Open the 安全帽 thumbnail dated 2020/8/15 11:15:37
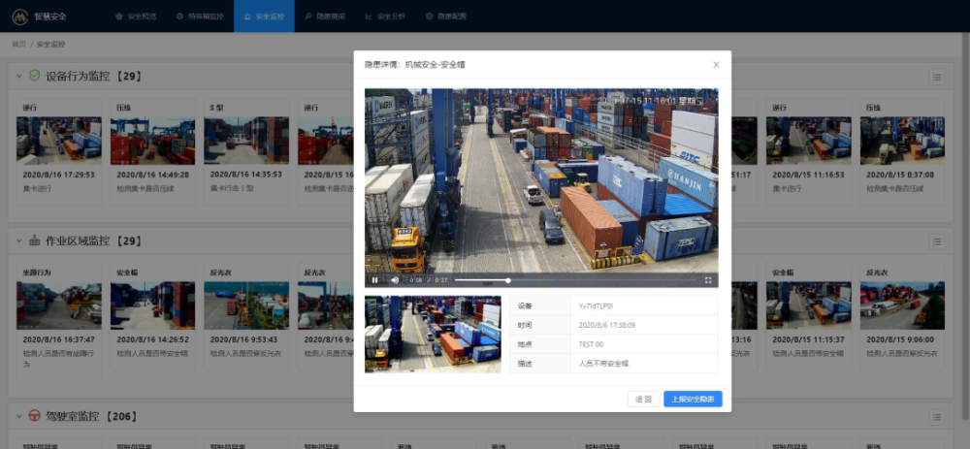This screenshot has height=449, width=970. point(809,305)
